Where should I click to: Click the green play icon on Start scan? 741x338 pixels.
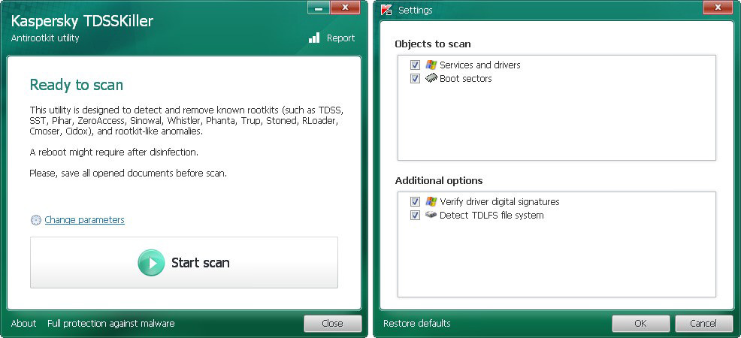pos(151,263)
